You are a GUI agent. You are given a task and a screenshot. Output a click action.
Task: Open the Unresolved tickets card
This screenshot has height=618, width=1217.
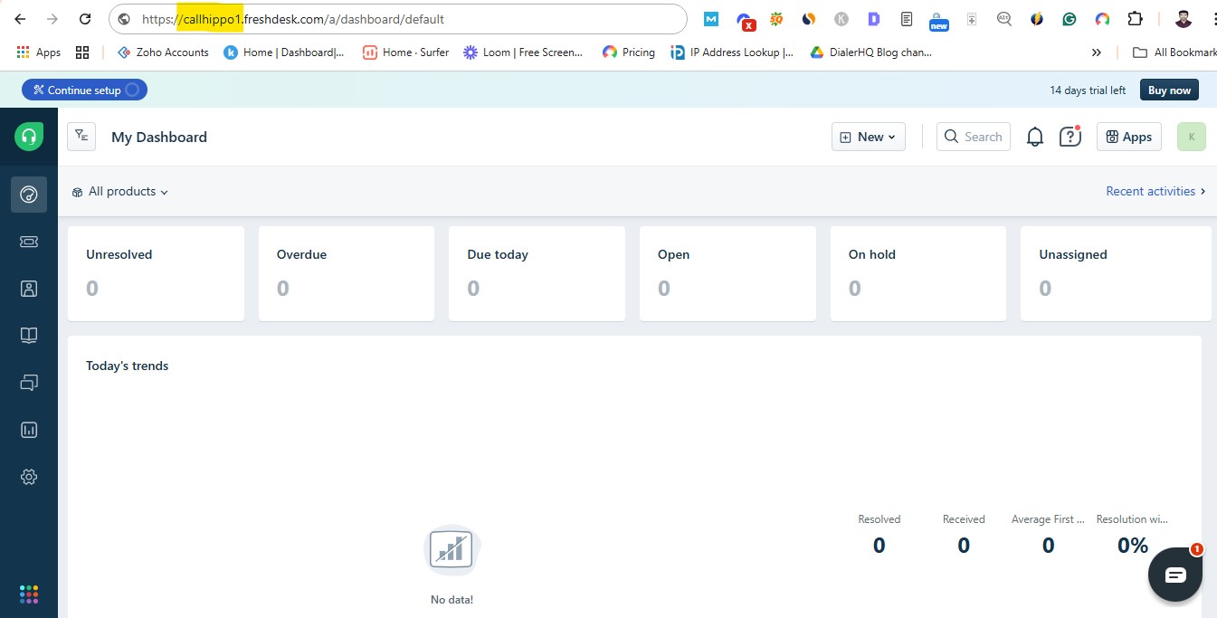(156, 273)
